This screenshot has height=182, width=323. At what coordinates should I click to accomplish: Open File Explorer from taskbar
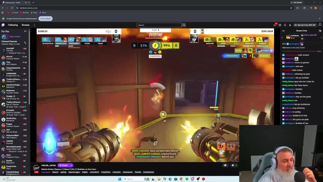[x=159, y=179]
